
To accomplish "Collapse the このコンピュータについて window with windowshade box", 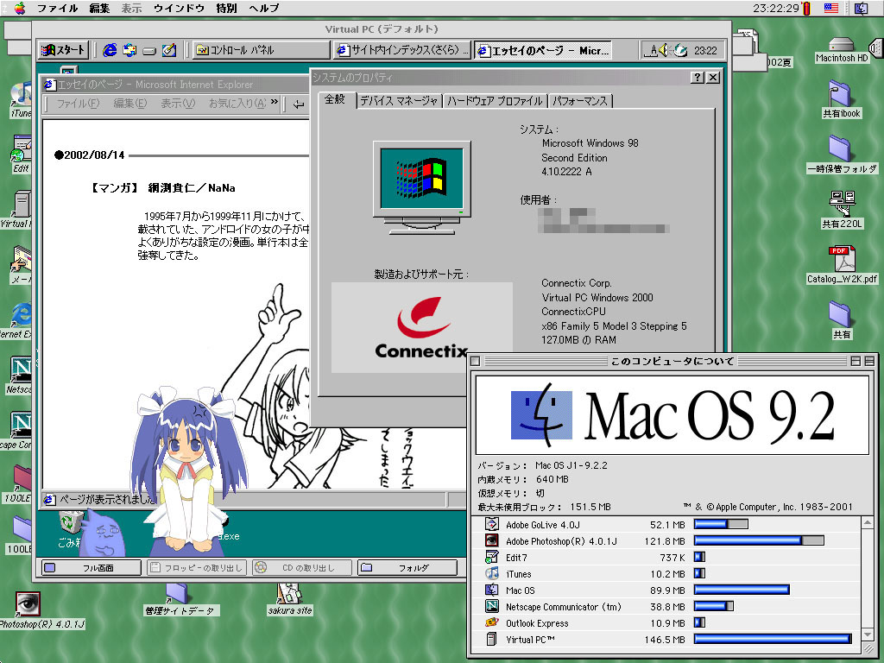I will point(868,361).
